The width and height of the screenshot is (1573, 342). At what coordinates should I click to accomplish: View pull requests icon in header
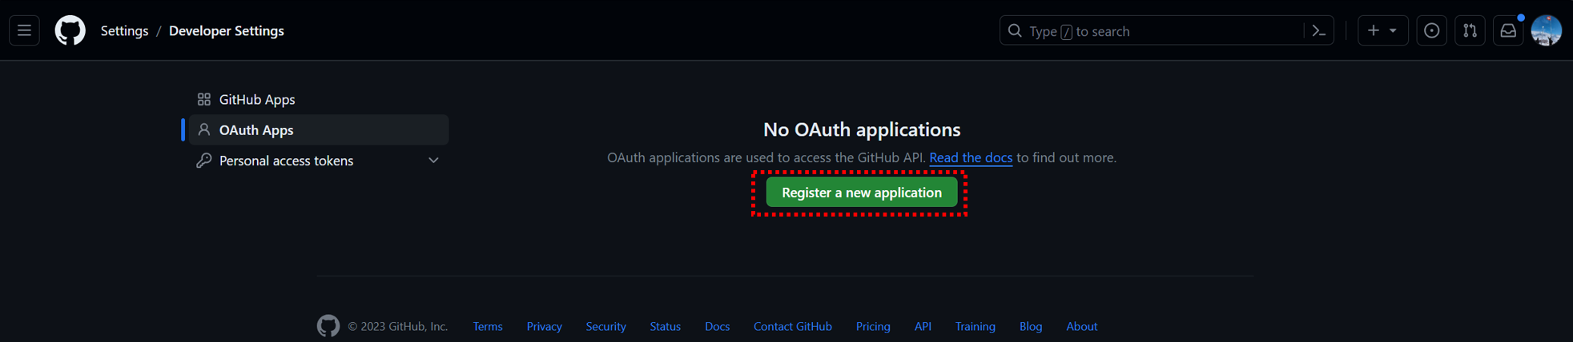click(1470, 30)
